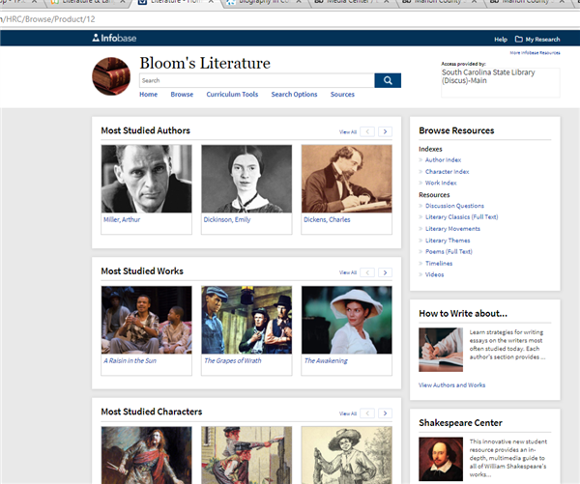Viewport: 580px width, 484px height.
Task: Go to the Home menu item
Action: (x=148, y=95)
